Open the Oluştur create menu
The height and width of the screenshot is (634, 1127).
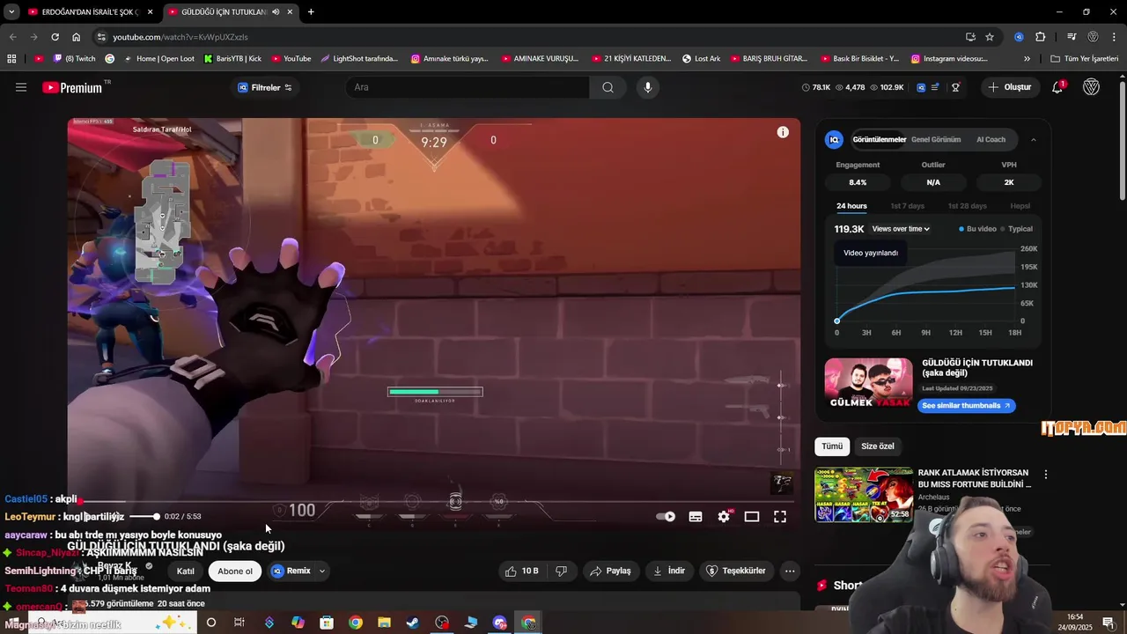coord(1010,87)
